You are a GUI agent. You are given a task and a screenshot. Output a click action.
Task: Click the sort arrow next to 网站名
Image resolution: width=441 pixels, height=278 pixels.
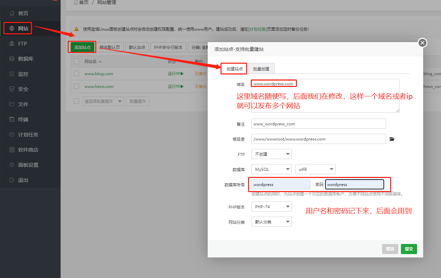click(100, 62)
